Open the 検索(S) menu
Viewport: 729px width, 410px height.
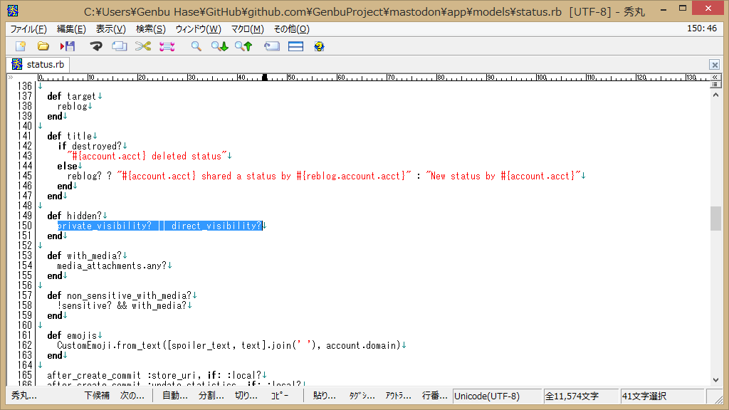pyautogui.click(x=150, y=29)
